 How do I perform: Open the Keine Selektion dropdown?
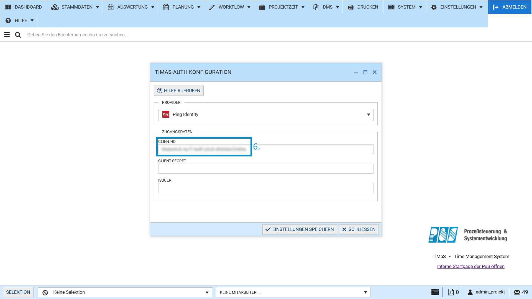(125, 292)
